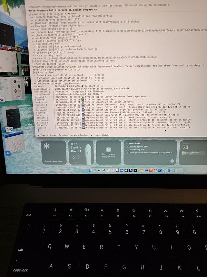
Task: Click the REST API http://0.0.0.0:8080/api/ URL
Action: click(89, 91)
